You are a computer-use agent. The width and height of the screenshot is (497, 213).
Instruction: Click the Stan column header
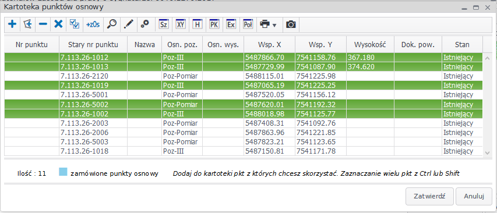click(x=462, y=45)
